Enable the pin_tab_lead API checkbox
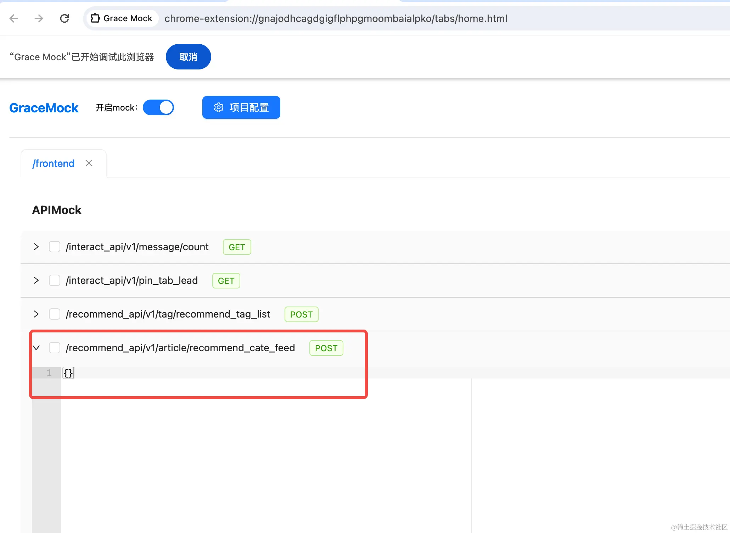Screen dimensions: 730x533 point(55,280)
